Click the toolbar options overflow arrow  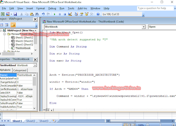point(144,16)
